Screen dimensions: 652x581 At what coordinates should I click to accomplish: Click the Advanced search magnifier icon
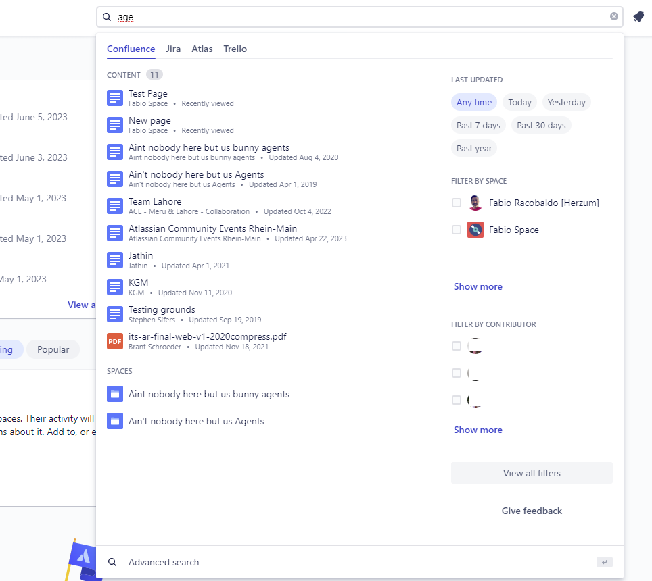[x=112, y=562]
